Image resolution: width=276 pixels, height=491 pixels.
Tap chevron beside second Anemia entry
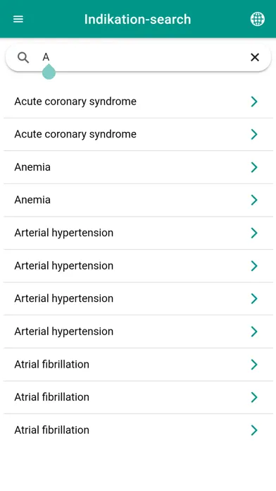(x=254, y=200)
